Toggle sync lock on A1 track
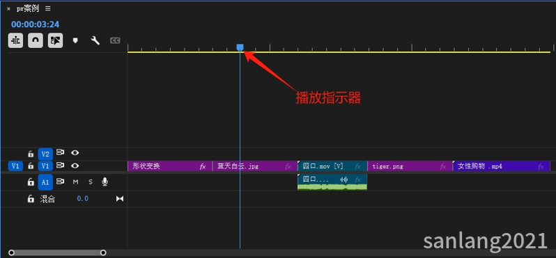The width and height of the screenshot is (556, 258). coord(61,182)
